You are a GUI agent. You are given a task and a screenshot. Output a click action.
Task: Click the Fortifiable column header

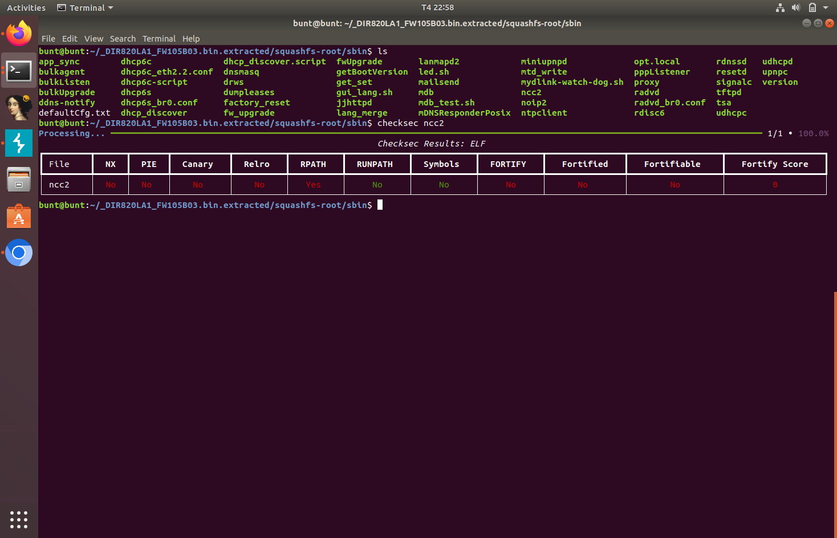672,164
